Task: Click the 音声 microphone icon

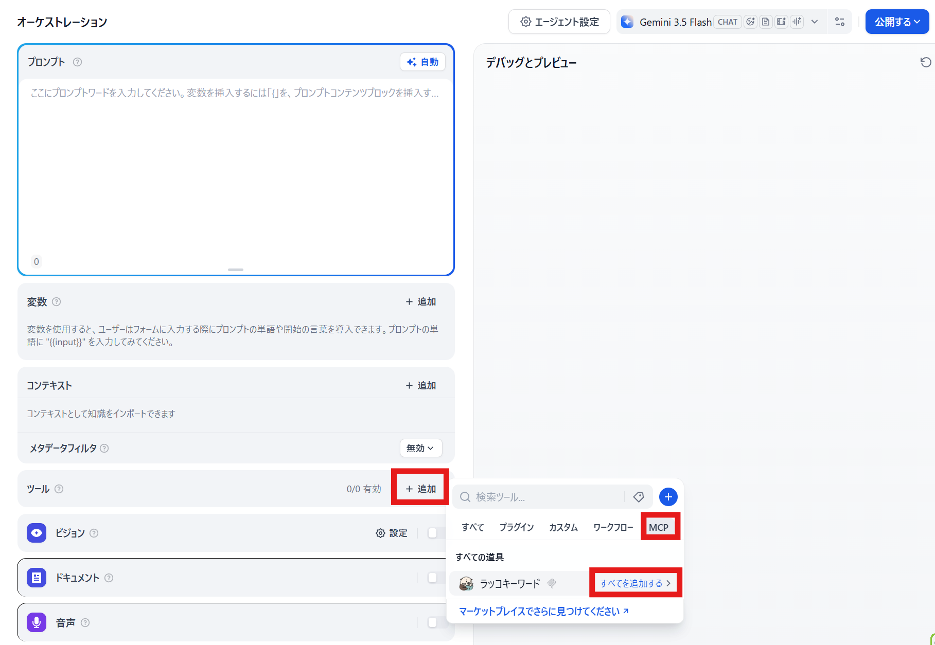Action: point(37,622)
